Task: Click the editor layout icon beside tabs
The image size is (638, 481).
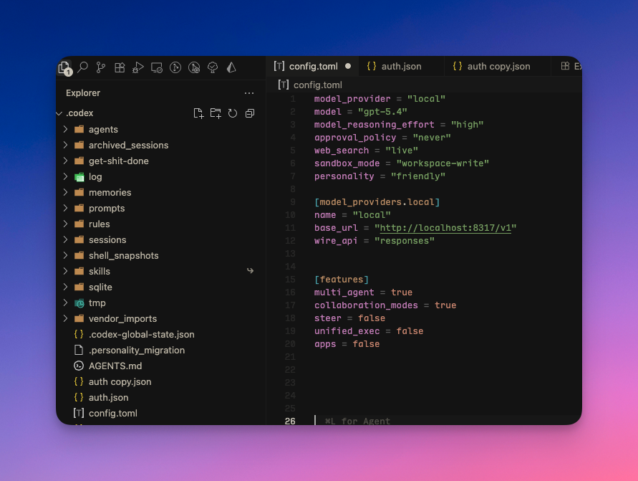Action: point(565,66)
